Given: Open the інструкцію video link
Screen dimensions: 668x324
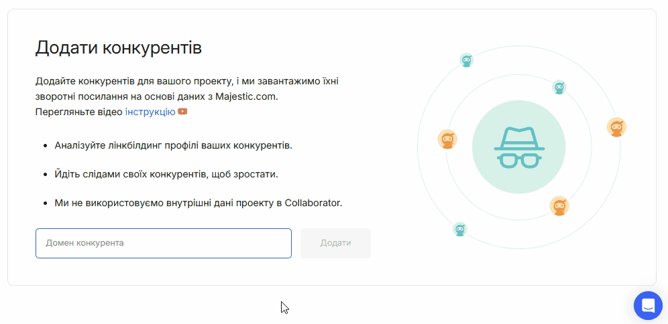Looking at the screenshot, I should (x=150, y=112).
